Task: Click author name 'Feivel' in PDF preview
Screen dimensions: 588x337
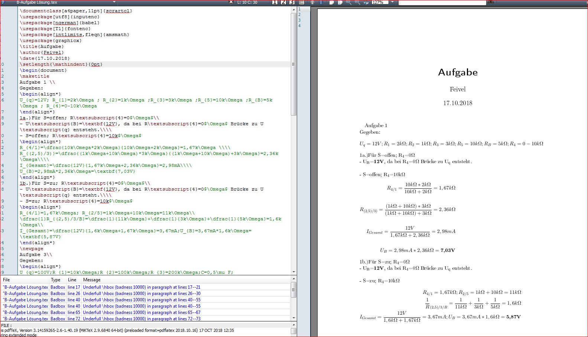Action: (458, 89)
